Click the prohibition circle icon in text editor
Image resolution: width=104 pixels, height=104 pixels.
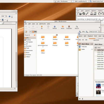point(84,14)
